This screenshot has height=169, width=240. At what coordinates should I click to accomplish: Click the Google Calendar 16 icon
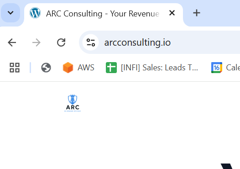(x=217, y=68)
